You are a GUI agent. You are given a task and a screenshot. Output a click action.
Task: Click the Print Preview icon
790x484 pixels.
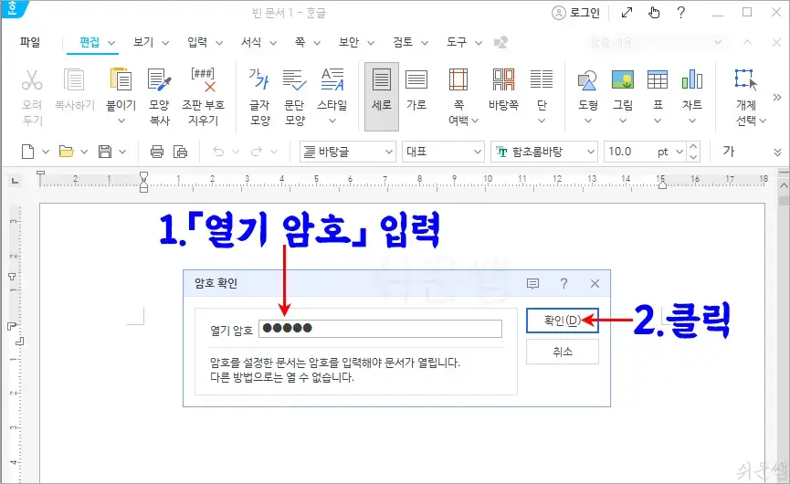pos(180,151)
